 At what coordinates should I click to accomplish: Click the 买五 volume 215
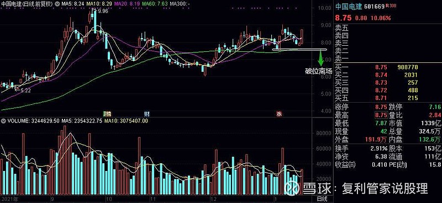tap(413, 98)
